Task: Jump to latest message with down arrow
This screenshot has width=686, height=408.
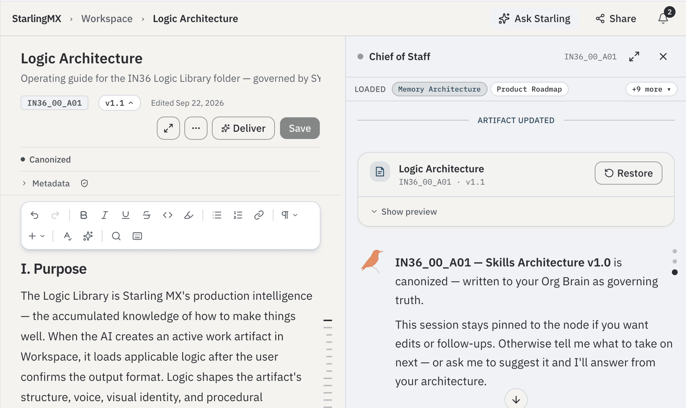Action: 516,399
